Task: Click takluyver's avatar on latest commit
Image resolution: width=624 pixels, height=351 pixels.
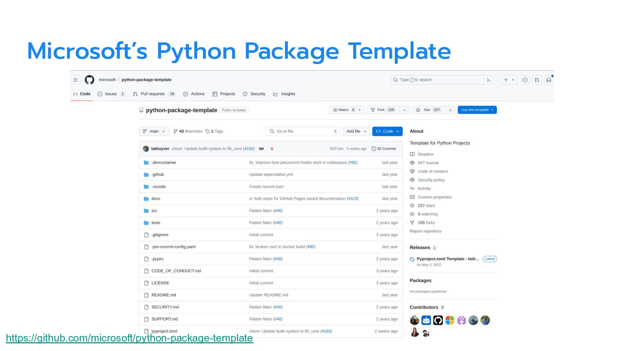Action: (x=146, y=148)
